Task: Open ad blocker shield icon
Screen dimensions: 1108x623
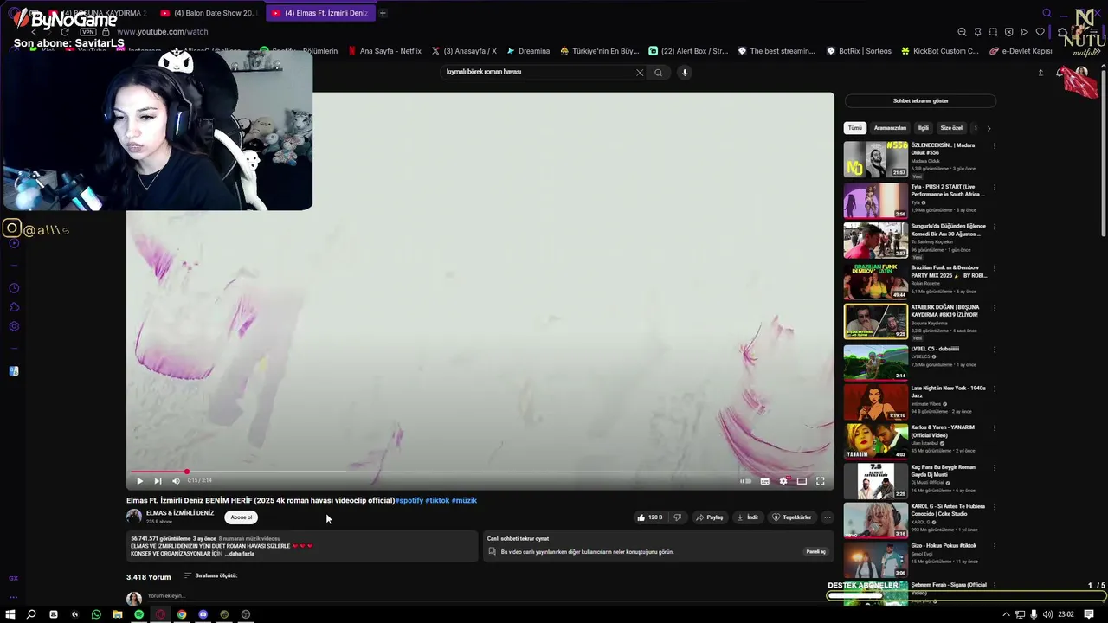Action: point(1008,32)
